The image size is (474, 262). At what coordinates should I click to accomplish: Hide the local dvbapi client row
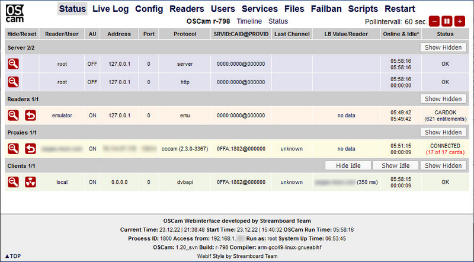point(13,182)
